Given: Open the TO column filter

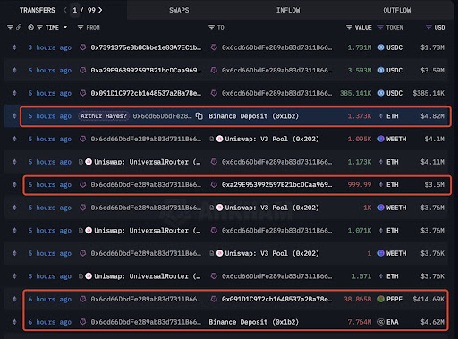Looking at the screenshot, I should pos(211,28).
